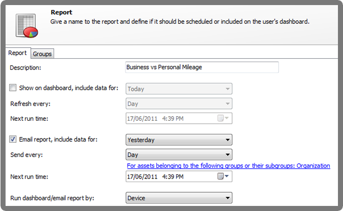Open calendar icon in email Next run time

pyautogui.click(x=221, y=177)
